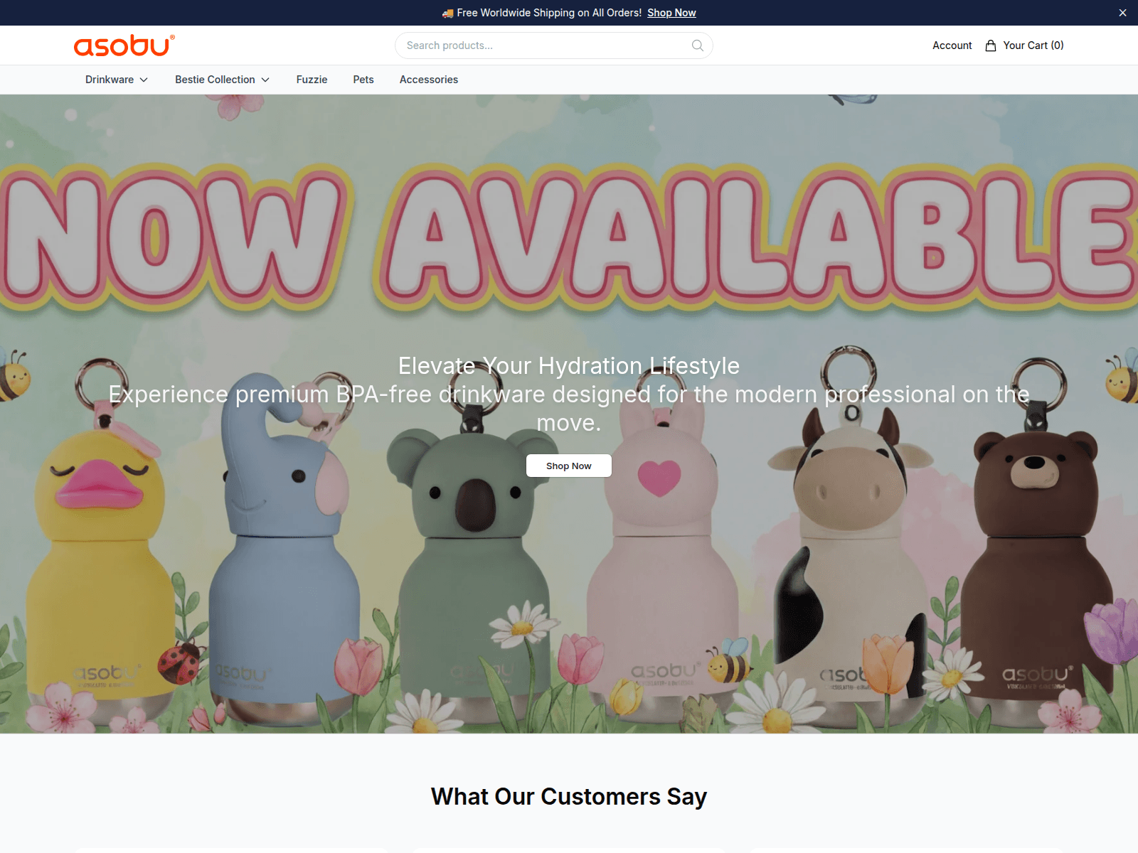1138x853 pixels.
Task: Open the Drinkware menu
Action: point(117,80)
